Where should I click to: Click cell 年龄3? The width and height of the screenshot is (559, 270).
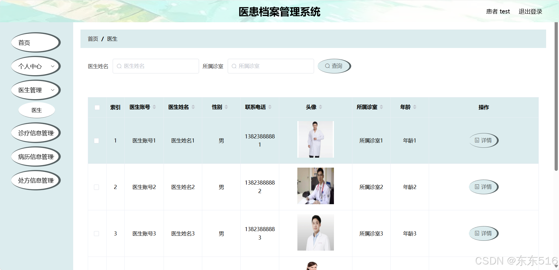tap(409, 233)
